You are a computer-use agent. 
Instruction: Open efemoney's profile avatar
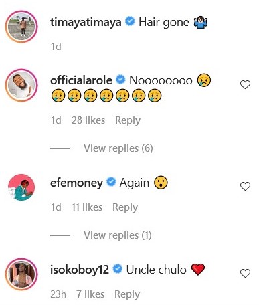click(x=21, y=187)
